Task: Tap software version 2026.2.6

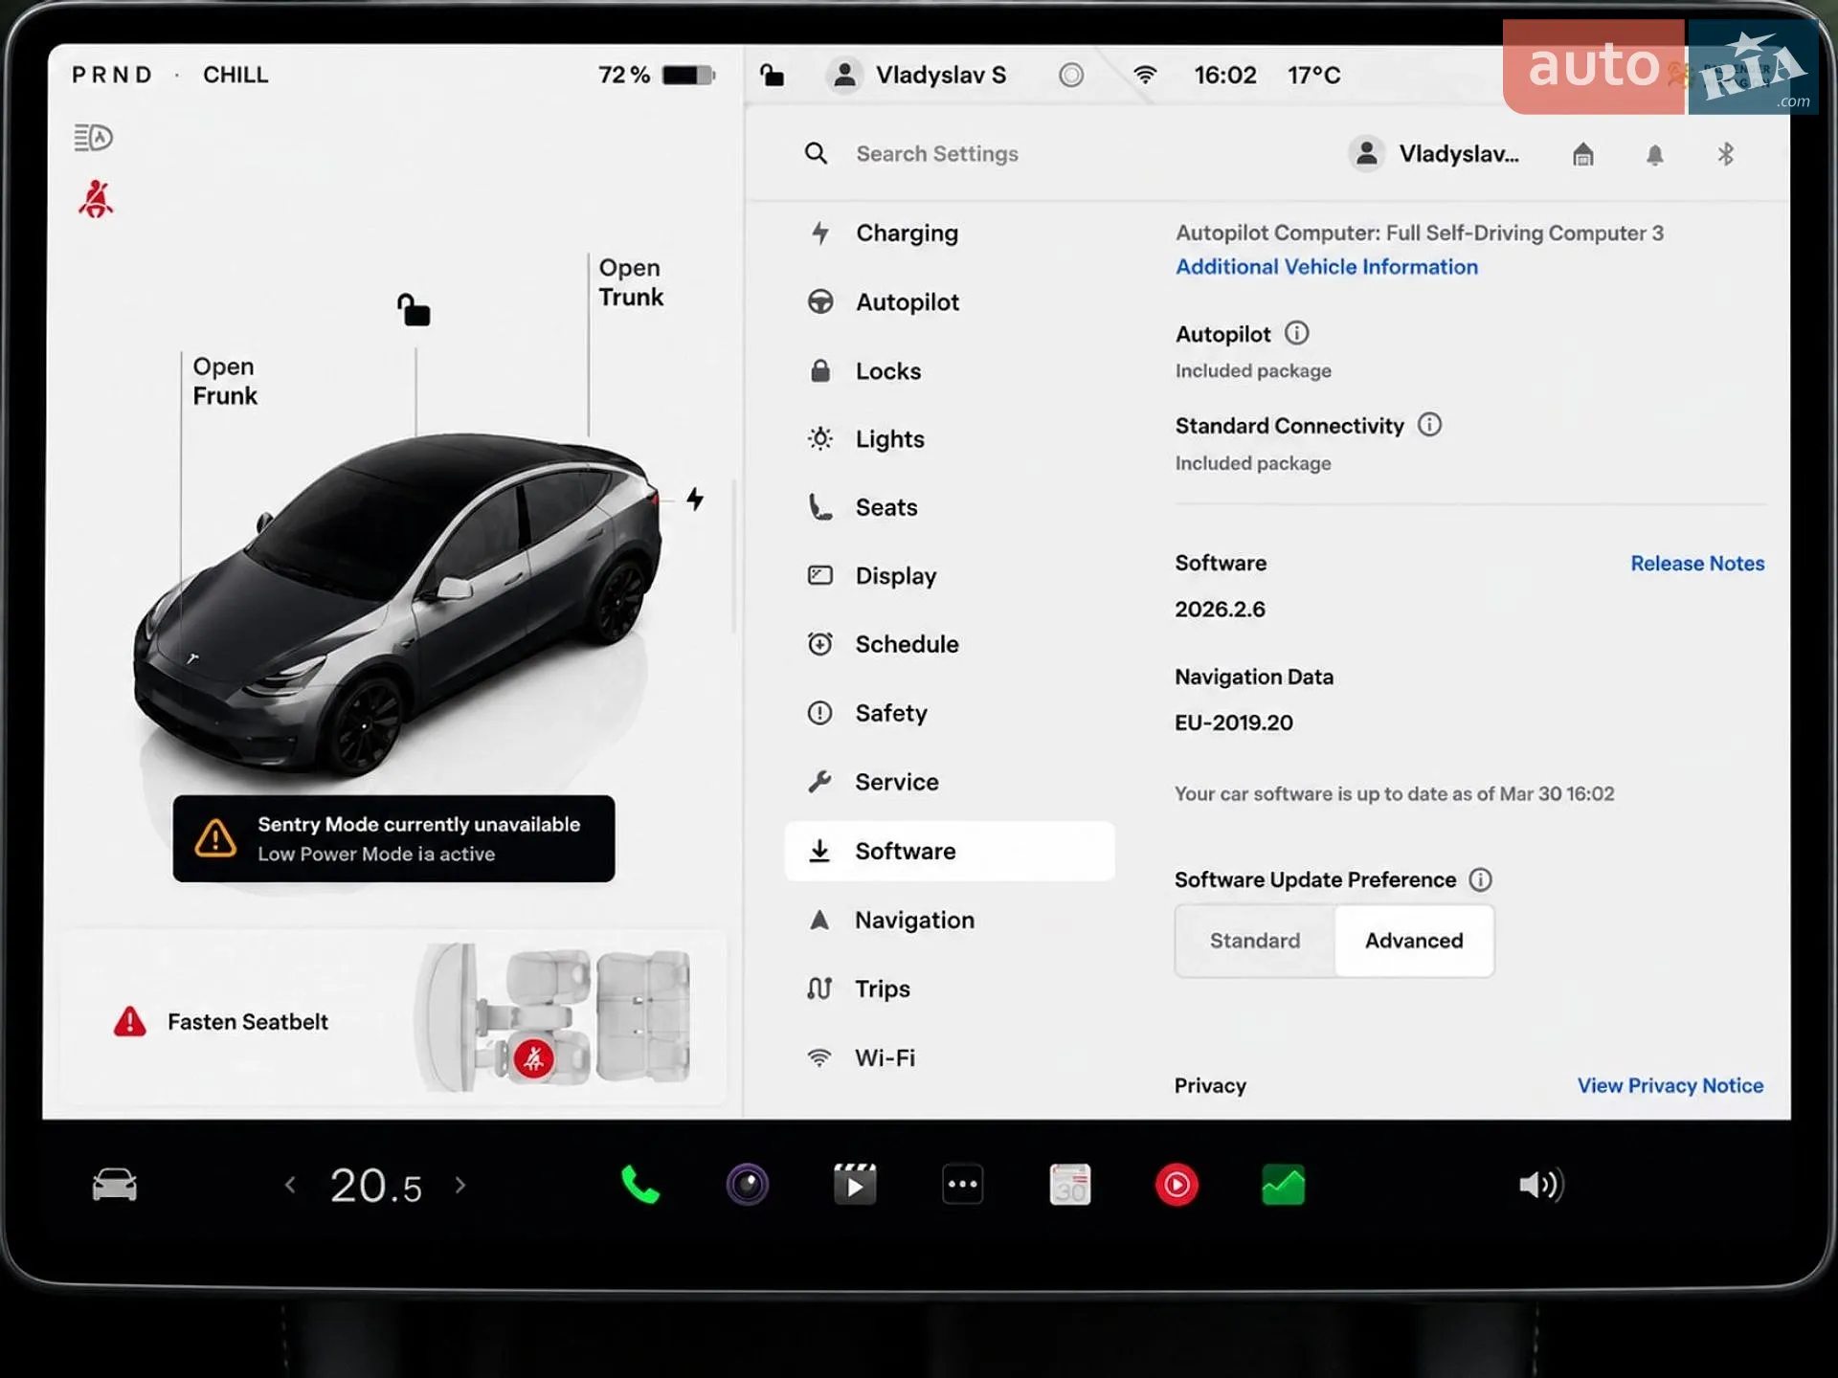Action: pos(1220,610)
